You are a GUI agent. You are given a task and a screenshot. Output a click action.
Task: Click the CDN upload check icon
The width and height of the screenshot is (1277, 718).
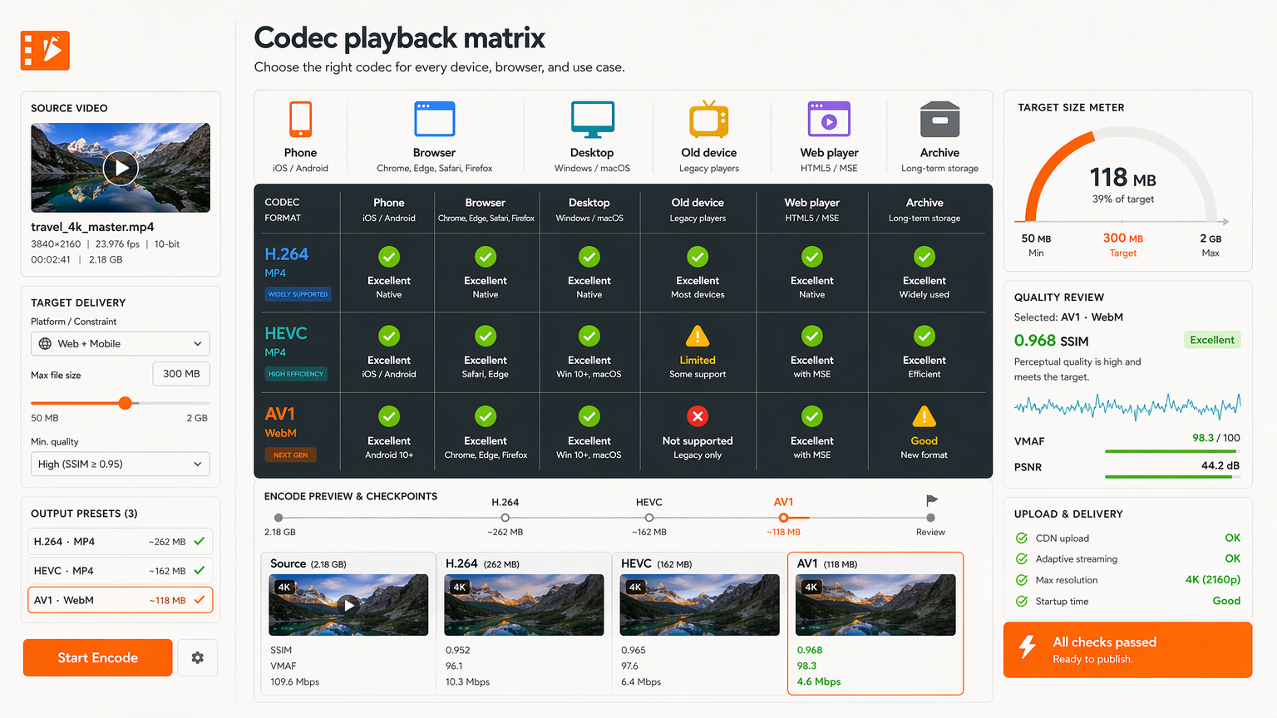1021,538
